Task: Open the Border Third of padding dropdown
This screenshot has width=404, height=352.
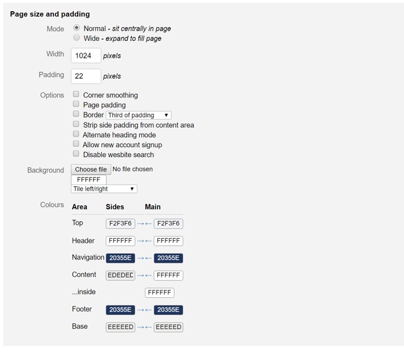Action: click(139, 115)
